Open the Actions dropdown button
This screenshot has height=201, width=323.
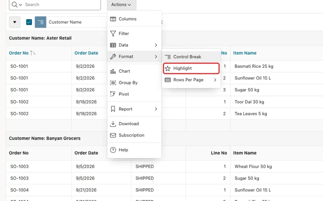pyautogui.click(x=121, y=4)
